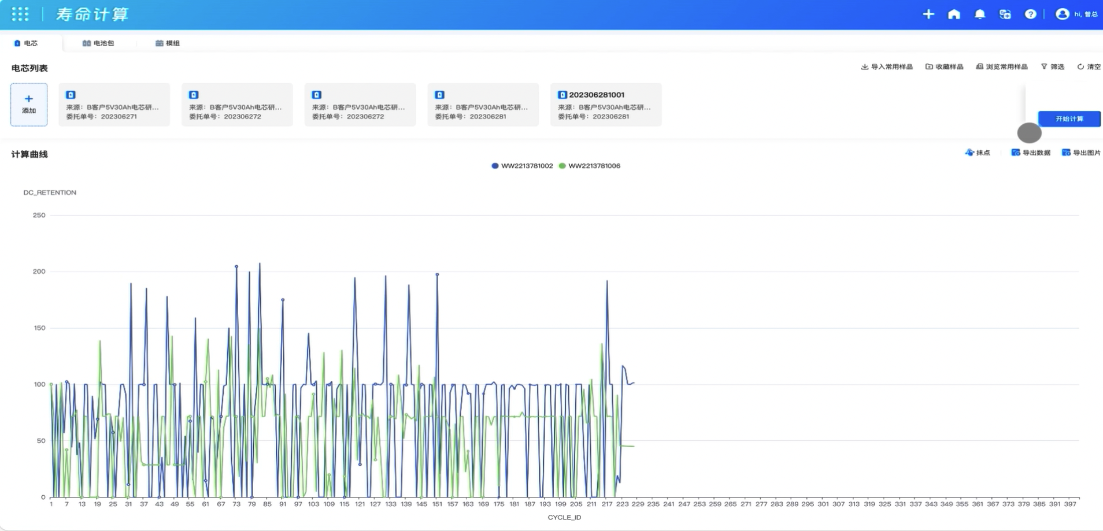Switch to the 电池包 tab
The image size is (1103, 531).
(x=98, y=43)
